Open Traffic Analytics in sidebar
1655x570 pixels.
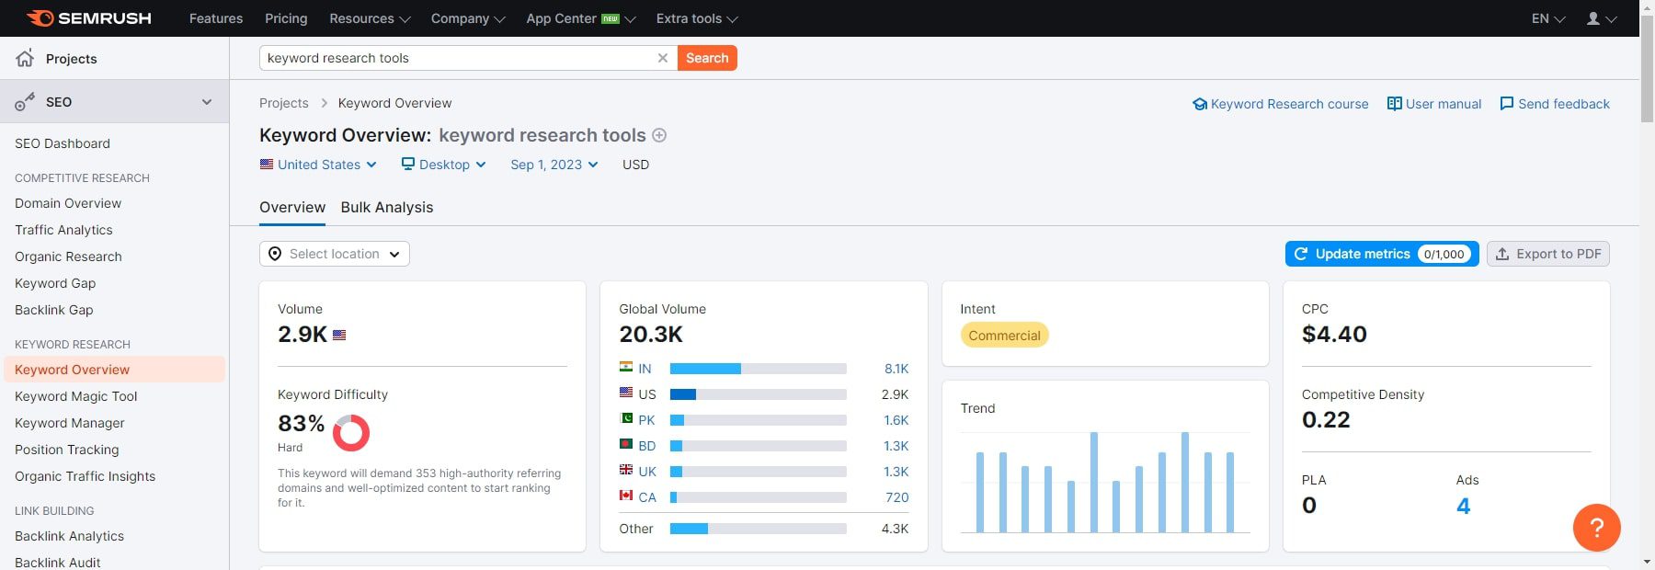tap(63, 230)
